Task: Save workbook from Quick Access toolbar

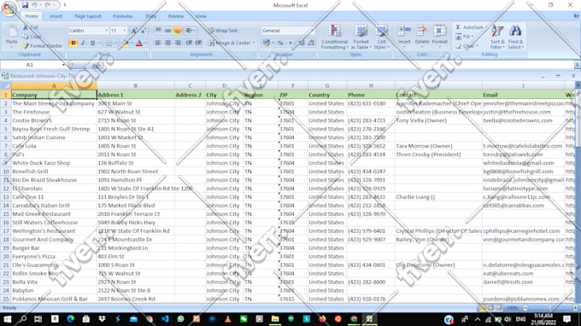Action: click(25, 5)
